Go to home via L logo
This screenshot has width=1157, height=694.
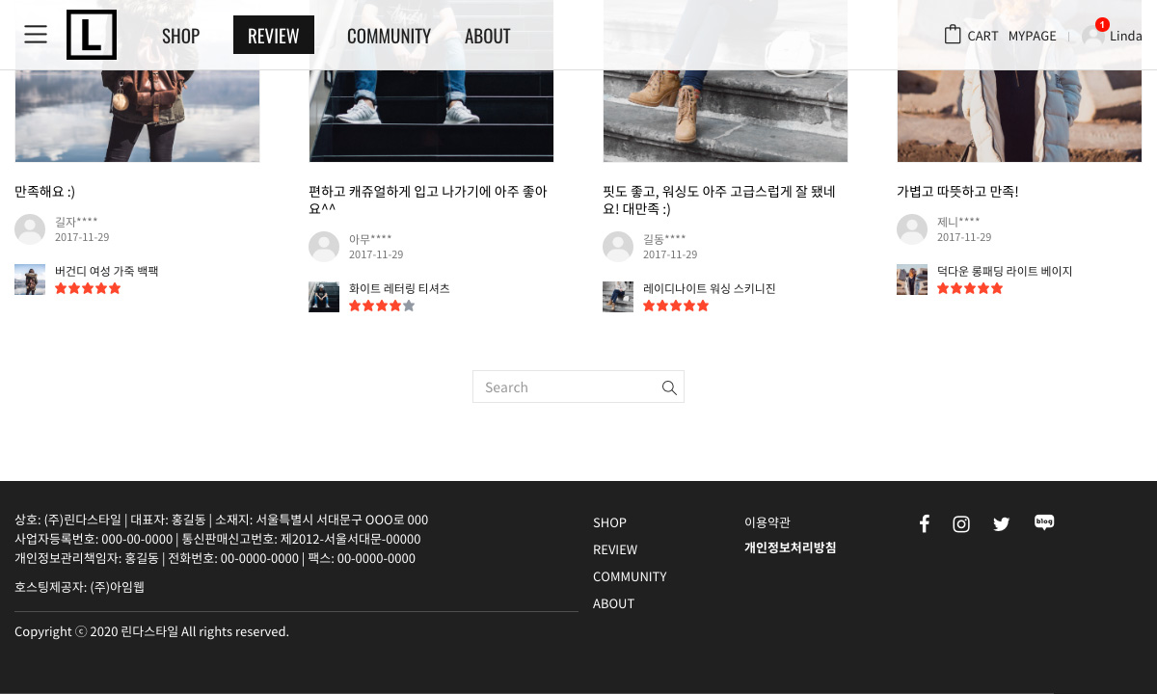tap(92, 35)
